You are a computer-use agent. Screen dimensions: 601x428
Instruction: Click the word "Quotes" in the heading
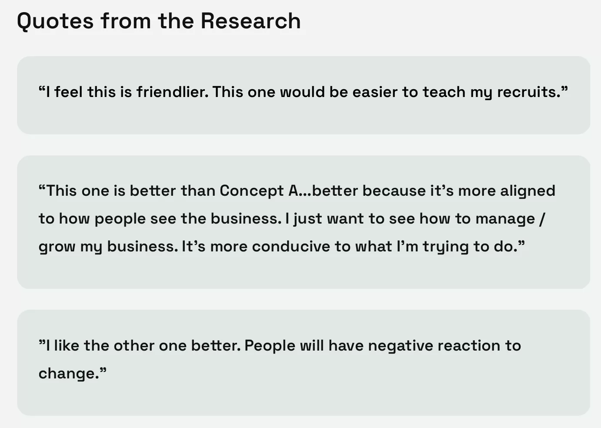(x=55, y=21)
